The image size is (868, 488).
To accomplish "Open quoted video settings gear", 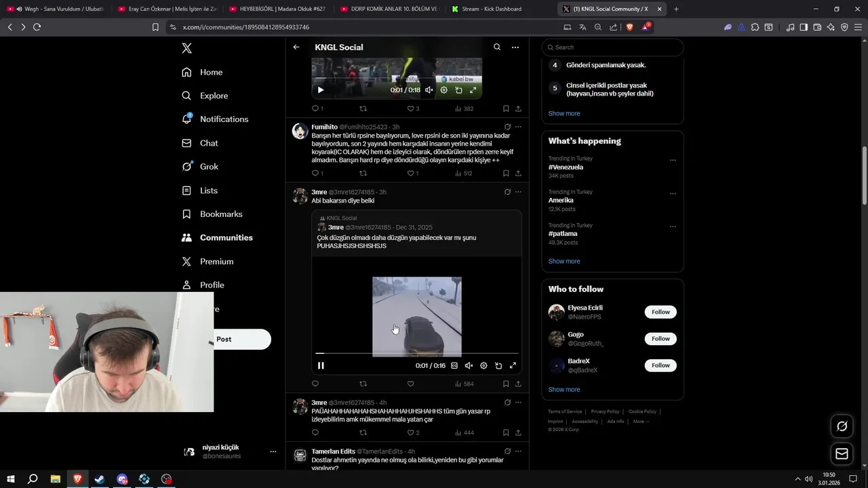I will 484,365.
